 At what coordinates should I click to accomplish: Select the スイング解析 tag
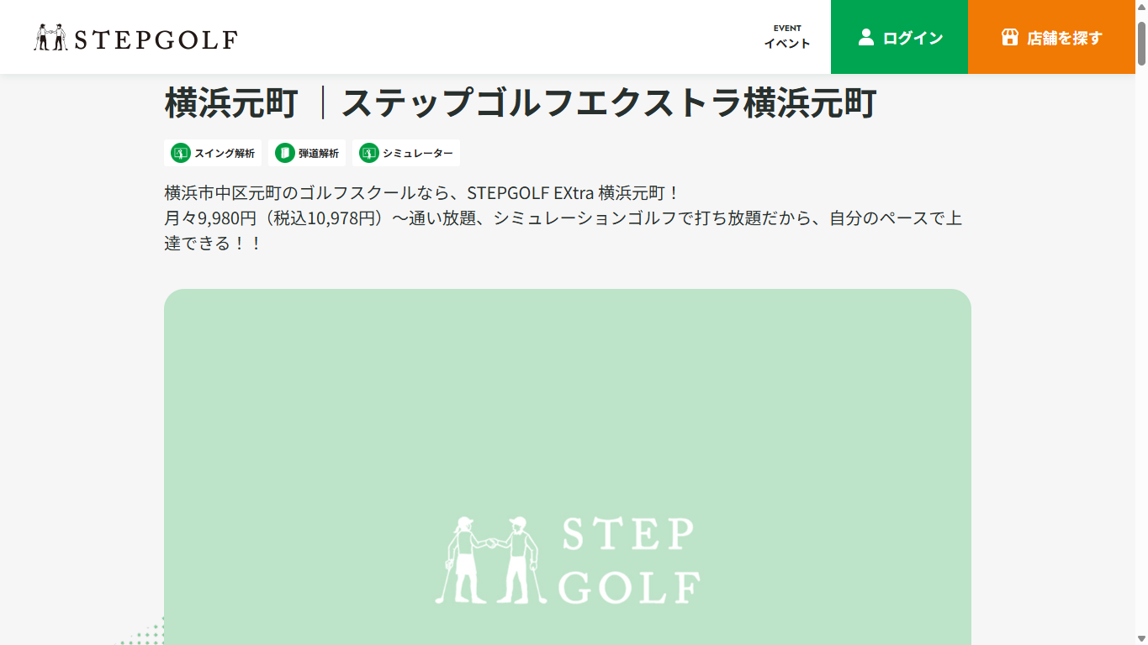(213, 153)
